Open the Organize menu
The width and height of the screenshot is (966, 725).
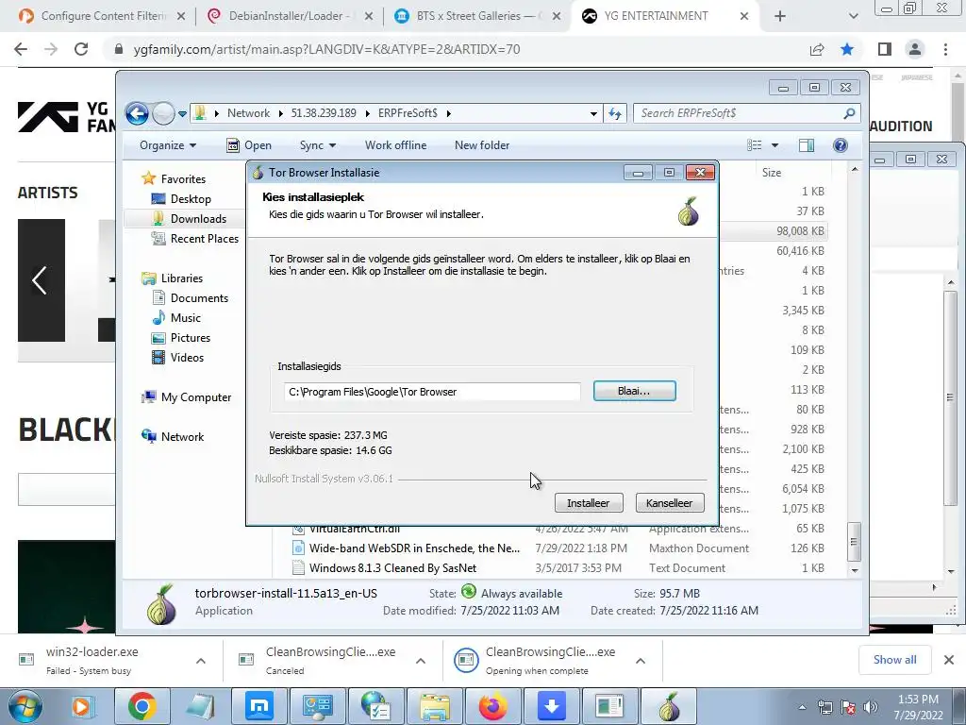click(168, 145)
